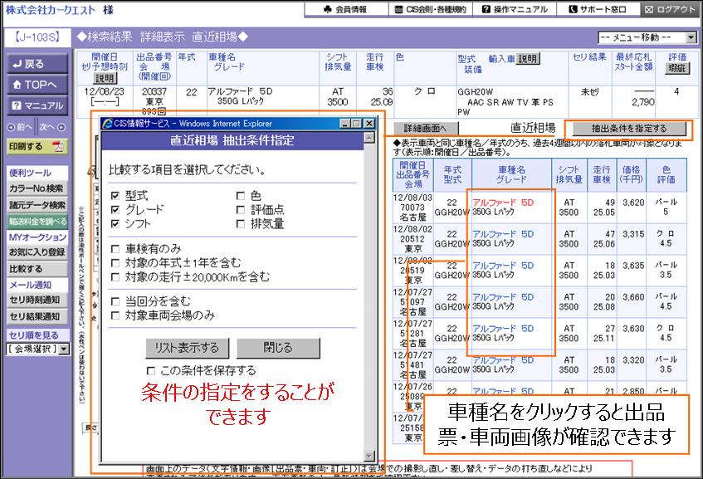Image resolution: width=703 pixels, height=479 pixels.
Task: Open 会員情報 in top menu
Action: click(345, 9)
